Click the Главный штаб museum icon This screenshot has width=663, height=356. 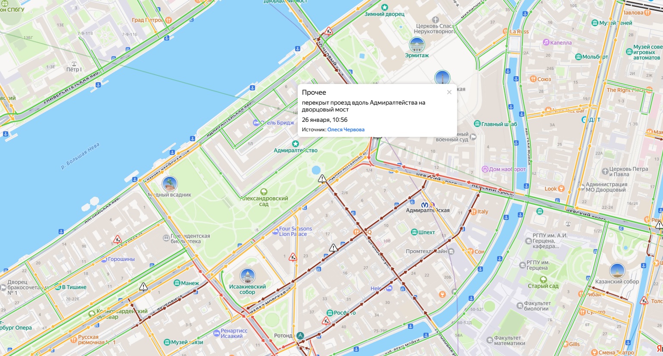[x=477, y=124]
